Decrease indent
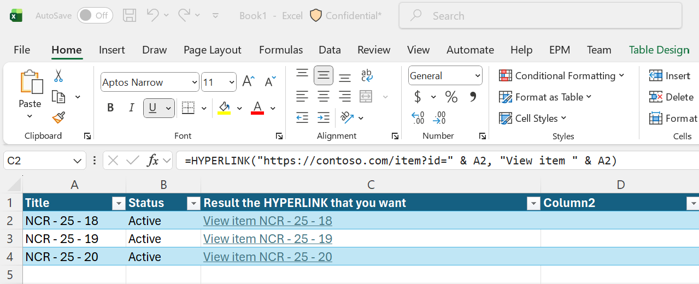The height and width of the screenshot is (284, 699). point(302,117)
